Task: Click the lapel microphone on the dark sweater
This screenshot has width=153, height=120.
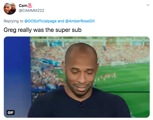Action: [x=82, y=104]
